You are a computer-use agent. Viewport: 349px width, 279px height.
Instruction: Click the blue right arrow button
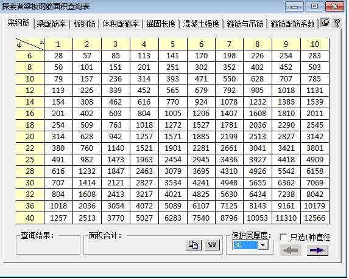coord(317,250)
